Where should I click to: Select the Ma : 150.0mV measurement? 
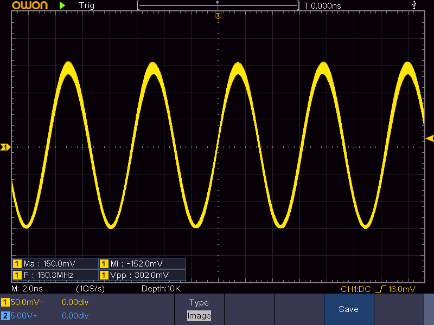point(55,264)
